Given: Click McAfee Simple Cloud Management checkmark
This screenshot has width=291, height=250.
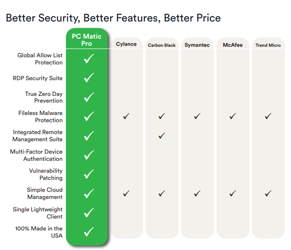Looking at the screenshot, I should click(x=232, y=193).
